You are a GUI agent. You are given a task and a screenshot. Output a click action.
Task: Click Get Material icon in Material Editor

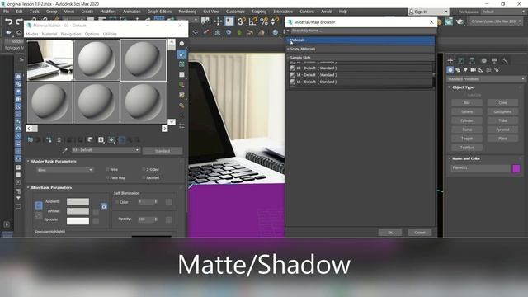click(x=31, y=139)
